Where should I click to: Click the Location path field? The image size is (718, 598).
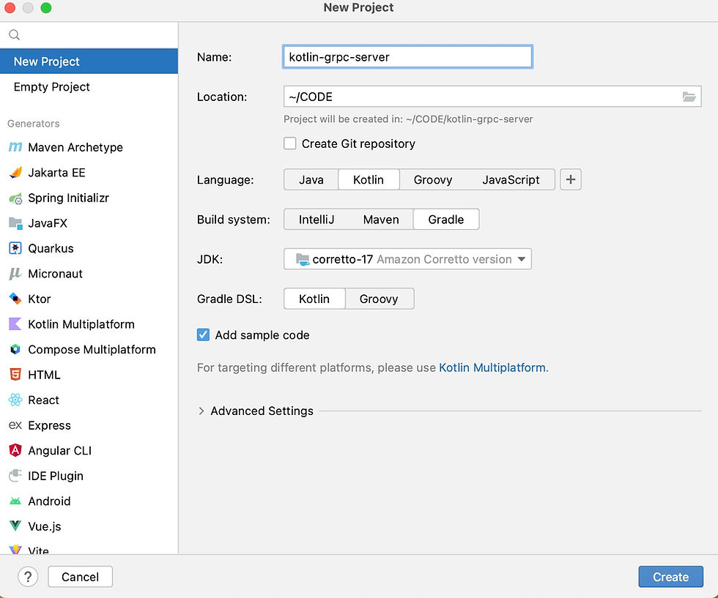(x=492, y=97)
